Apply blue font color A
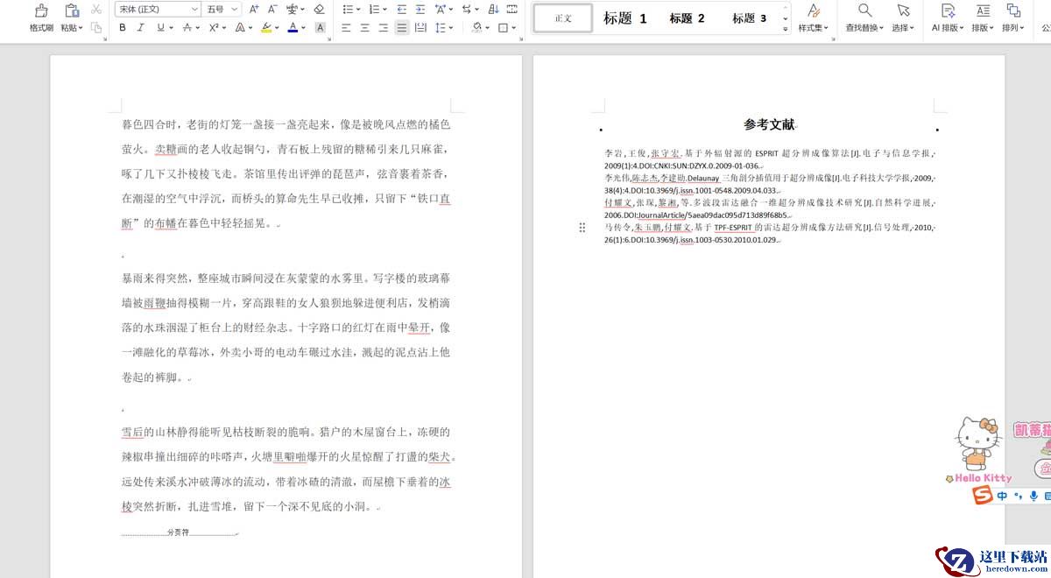This screenshot has width=1051, height=578. (292, 27)
